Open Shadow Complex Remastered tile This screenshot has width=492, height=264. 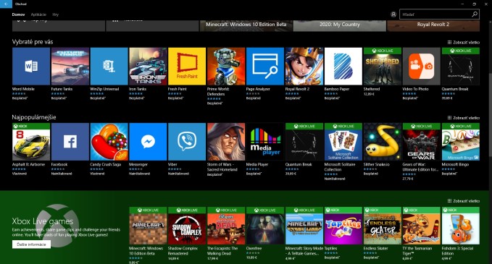(187, 226)
